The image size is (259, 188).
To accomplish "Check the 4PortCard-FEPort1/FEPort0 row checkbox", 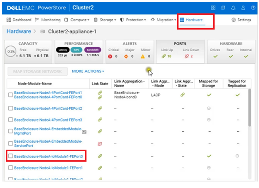I will point(11,95).
